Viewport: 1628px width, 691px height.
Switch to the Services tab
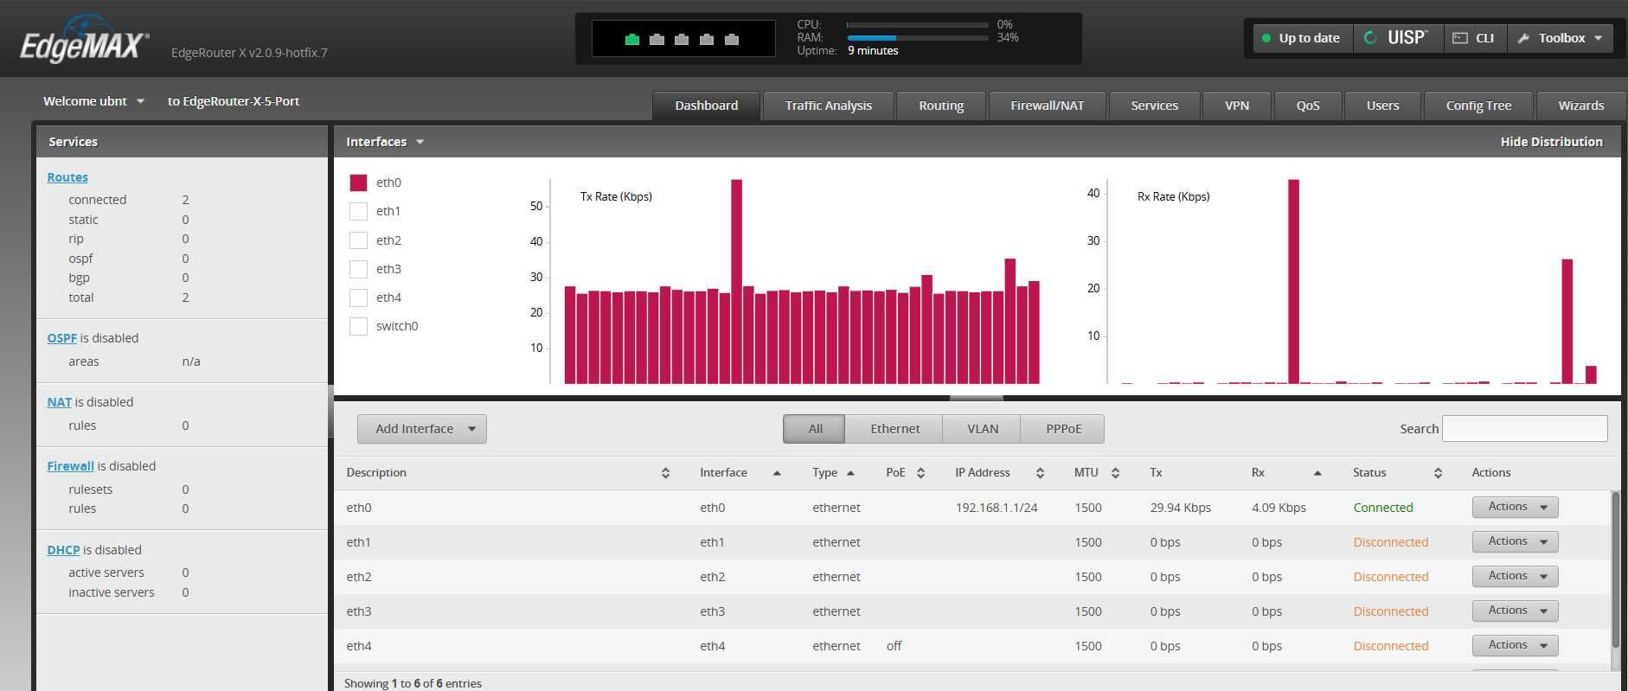pyautogui.click(x=1154, y=106)
